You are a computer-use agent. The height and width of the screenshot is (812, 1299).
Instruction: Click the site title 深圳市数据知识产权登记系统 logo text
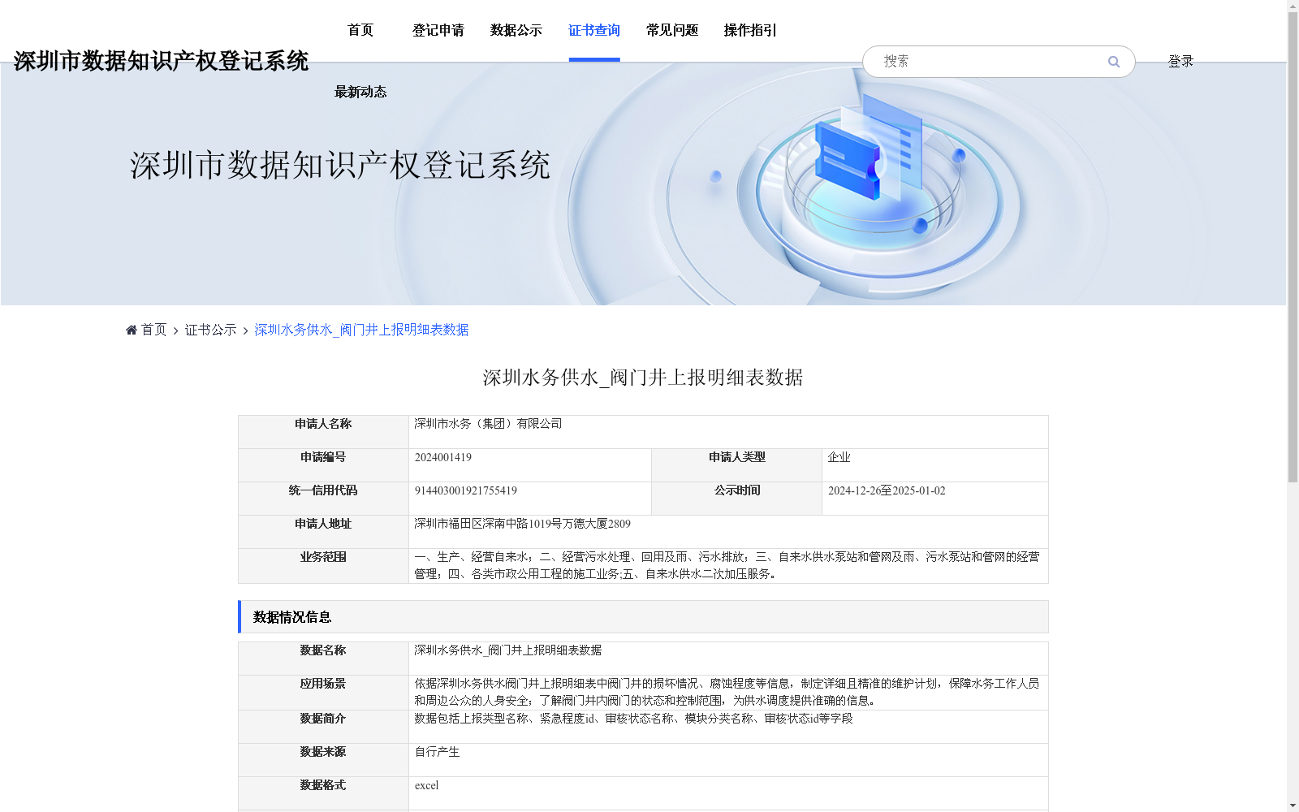pos(161,61)
